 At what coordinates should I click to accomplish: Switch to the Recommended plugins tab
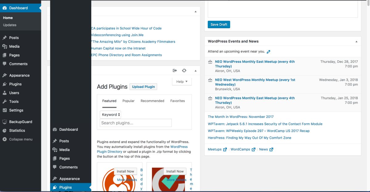pyautogui.click(x=152, y=101)
